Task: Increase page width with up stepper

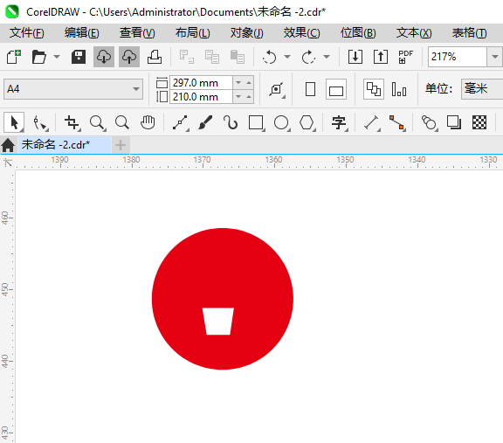Action: coord(249,83)
